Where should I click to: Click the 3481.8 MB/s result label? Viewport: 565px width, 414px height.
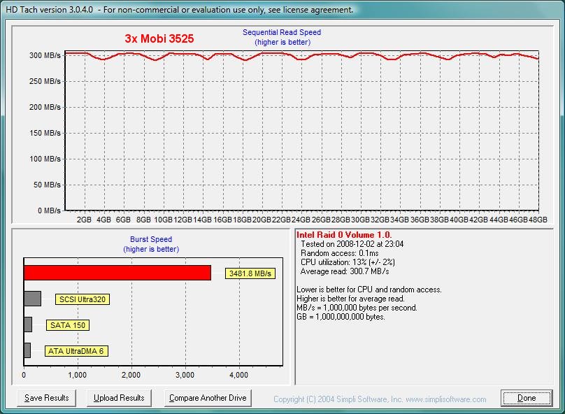coord(250,273)
